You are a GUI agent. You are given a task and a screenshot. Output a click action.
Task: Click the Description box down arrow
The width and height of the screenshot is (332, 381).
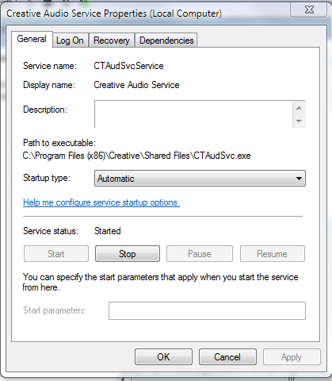[299, 121]
